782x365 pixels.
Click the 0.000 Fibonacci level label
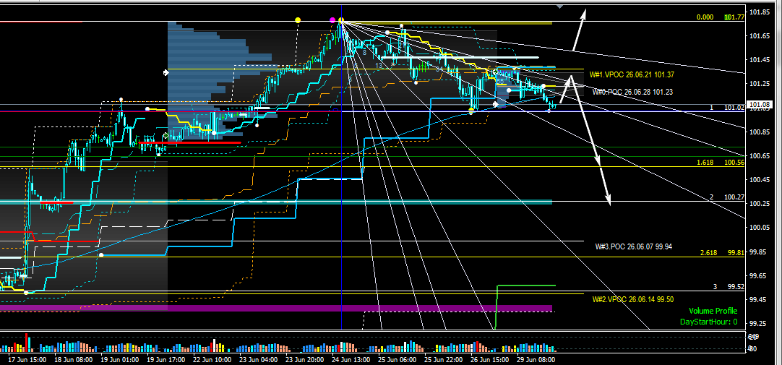(x=705, y=17)
